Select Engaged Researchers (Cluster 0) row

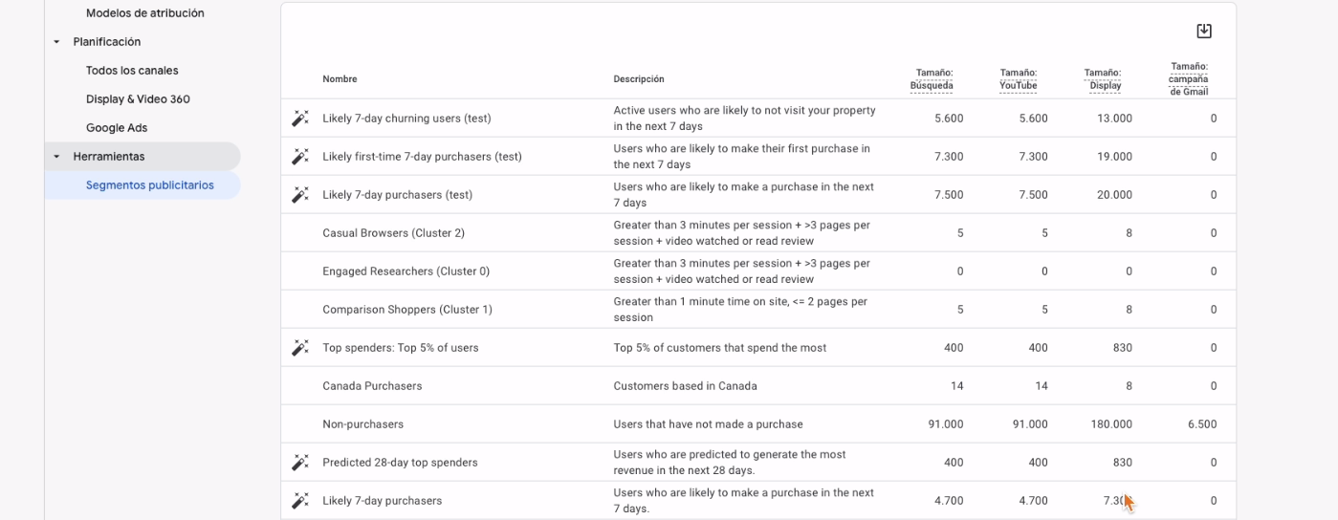click(406, 271)
